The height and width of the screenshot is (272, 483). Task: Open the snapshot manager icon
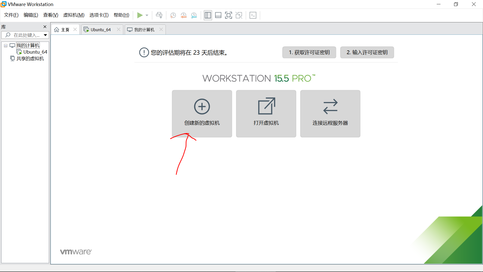tap(194, 15)
